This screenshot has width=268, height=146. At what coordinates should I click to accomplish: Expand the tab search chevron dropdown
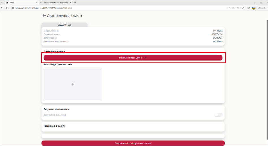[2, 3]
